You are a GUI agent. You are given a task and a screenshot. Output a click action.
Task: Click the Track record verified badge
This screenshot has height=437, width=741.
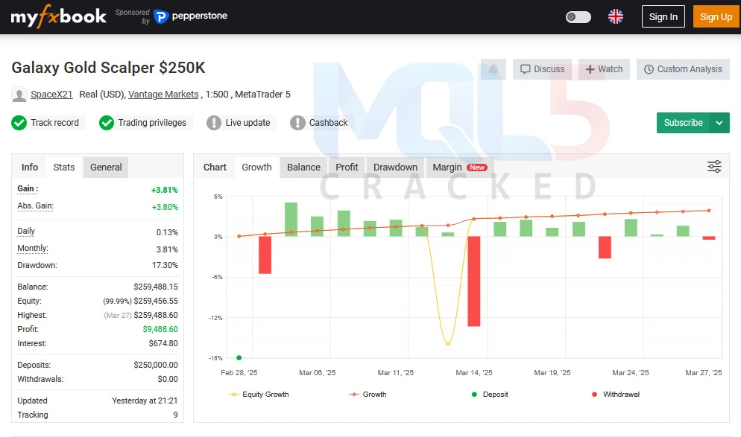click(48, 123)
